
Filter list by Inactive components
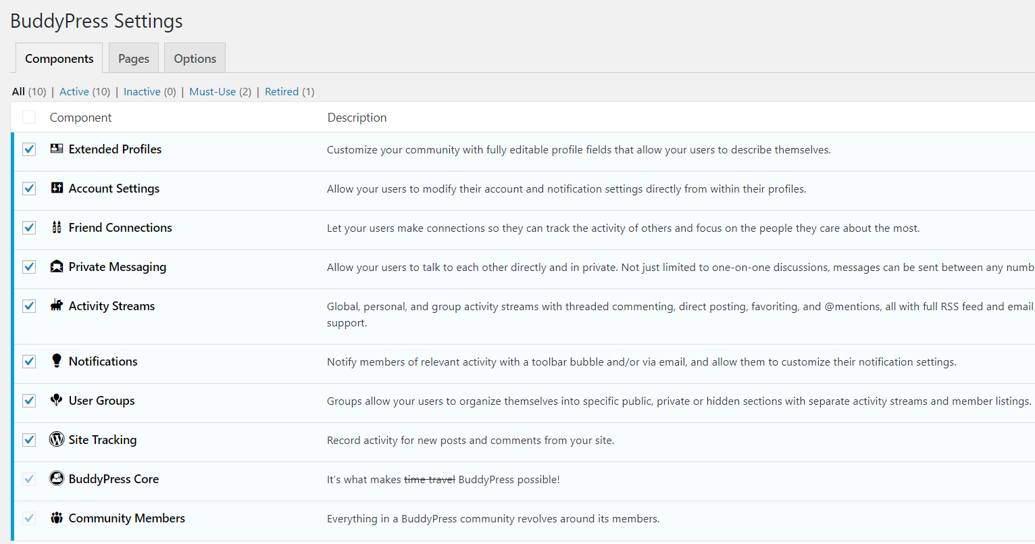point(142,92)
